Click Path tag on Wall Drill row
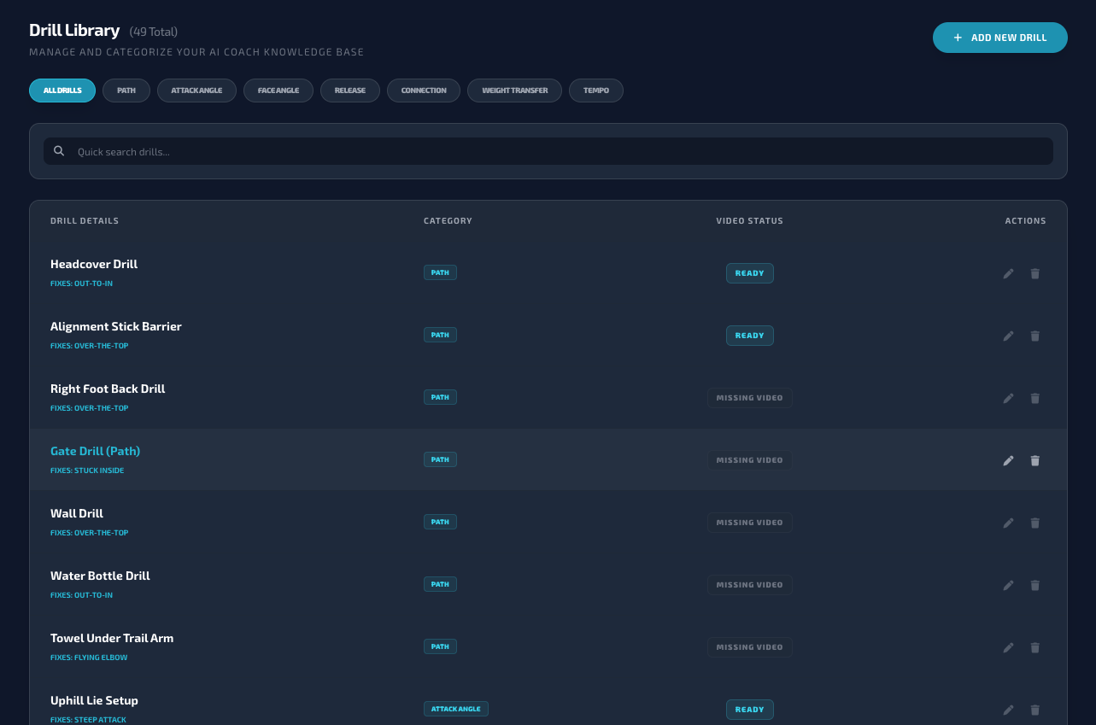The height and width of the screenshot is (725, 1096). (x=440, y=522)
